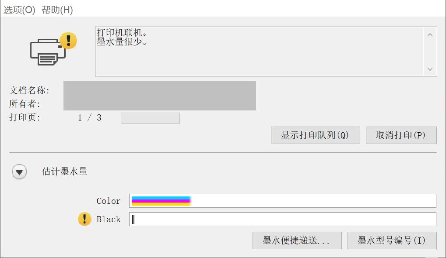Click the 所有者 owner field
The width and height of the screenshot is (446, 258).
(x=160, y=104)
